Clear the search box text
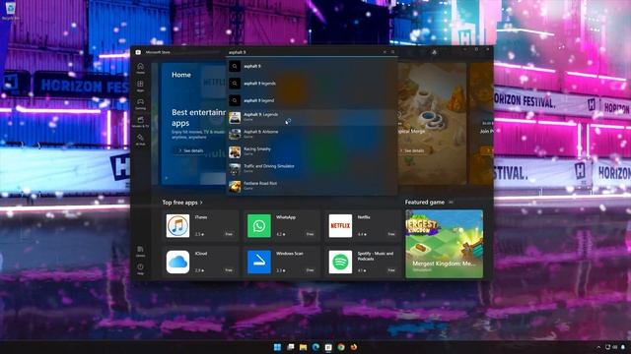631x354 pixels. coord(385,52)
